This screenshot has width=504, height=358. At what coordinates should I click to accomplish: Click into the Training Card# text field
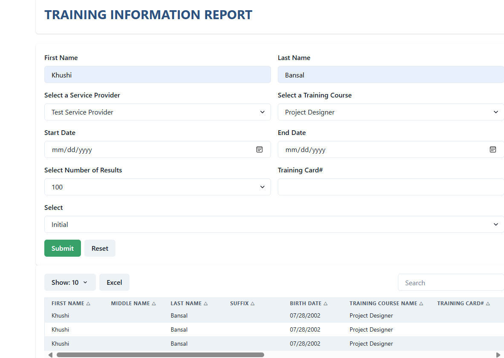390,187
